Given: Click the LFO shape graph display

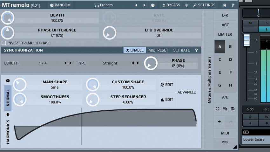Looking at the screenshot, I should [105, 127].
